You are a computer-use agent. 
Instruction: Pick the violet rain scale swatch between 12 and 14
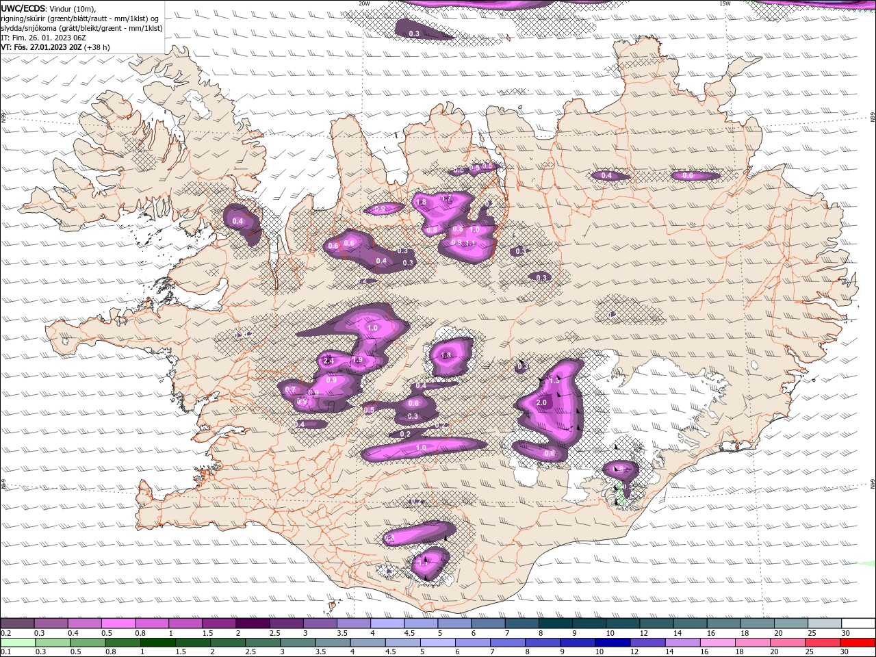point(648,643)
